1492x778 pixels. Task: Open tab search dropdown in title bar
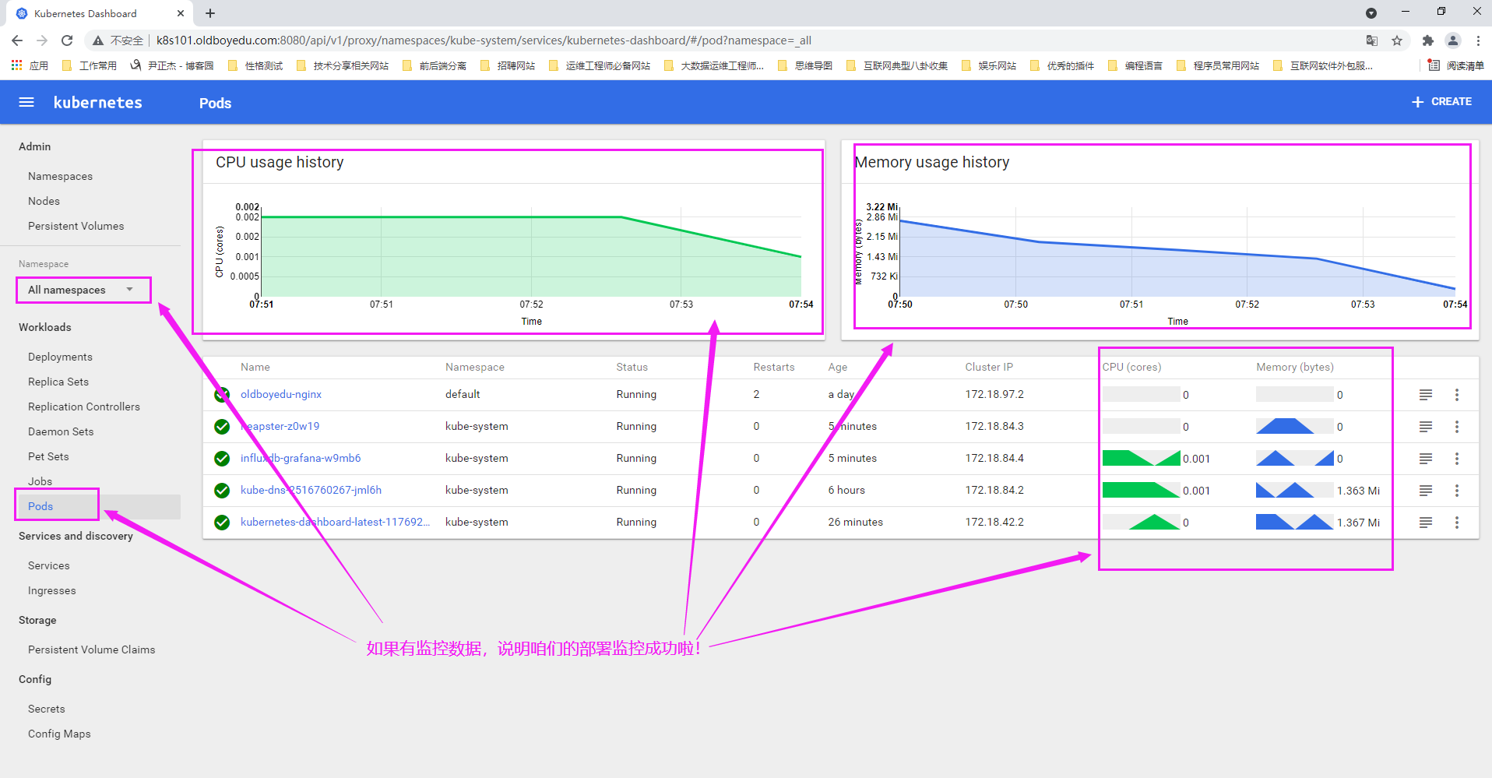tap(1371, 13)
